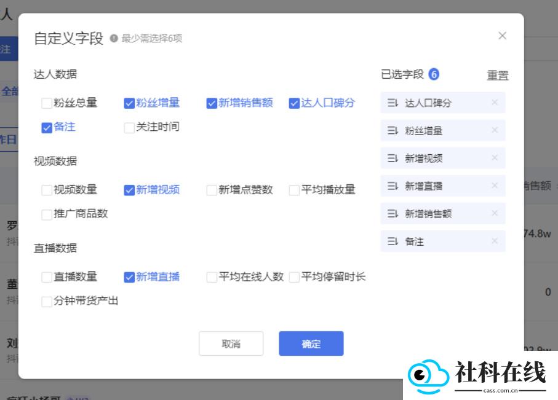The height and width of the screenshot is (400, 558).
Task: Remove 达人口碑分 from selected fields
Action: point(495,103)
